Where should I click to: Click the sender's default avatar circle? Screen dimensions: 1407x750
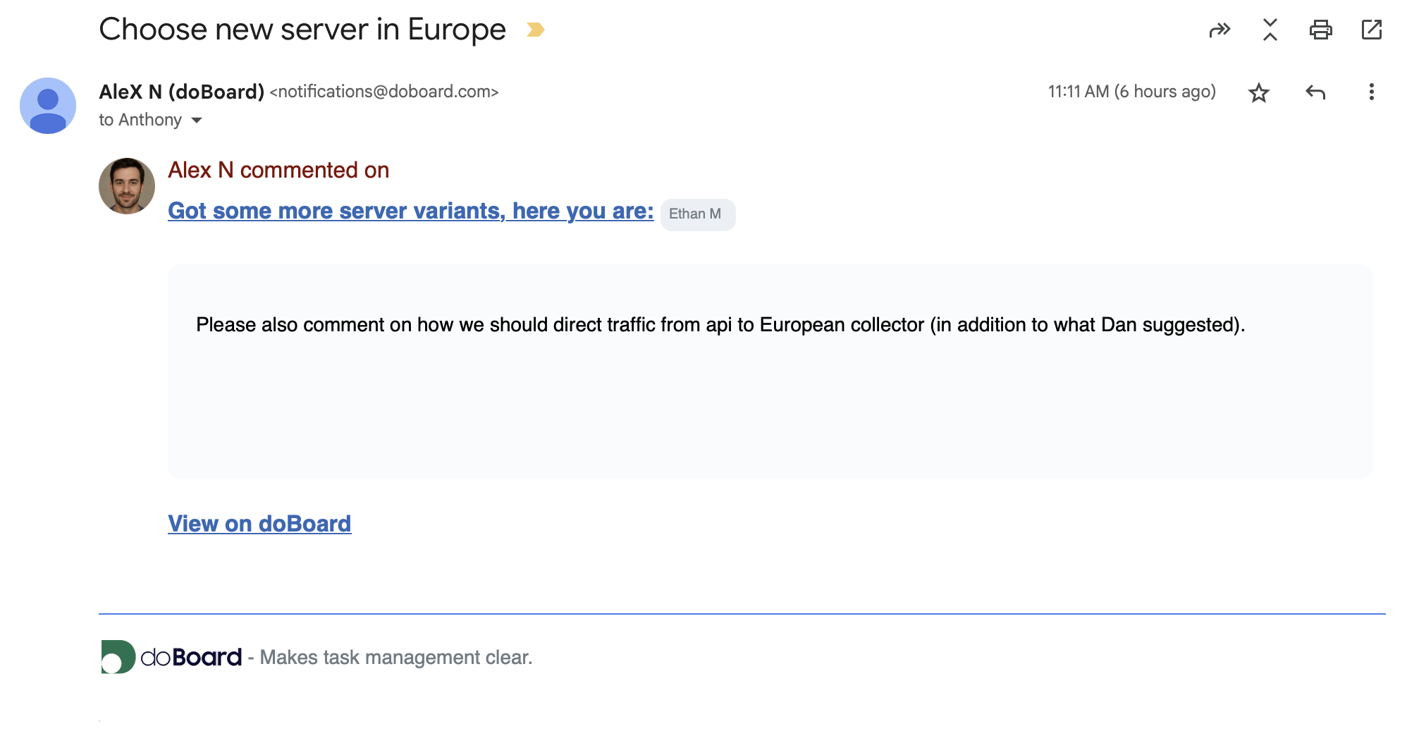pos(47,105)
